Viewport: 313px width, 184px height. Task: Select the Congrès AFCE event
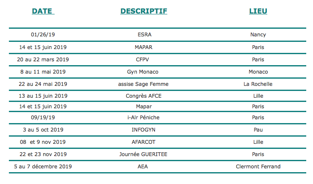(x=144, y=96)
